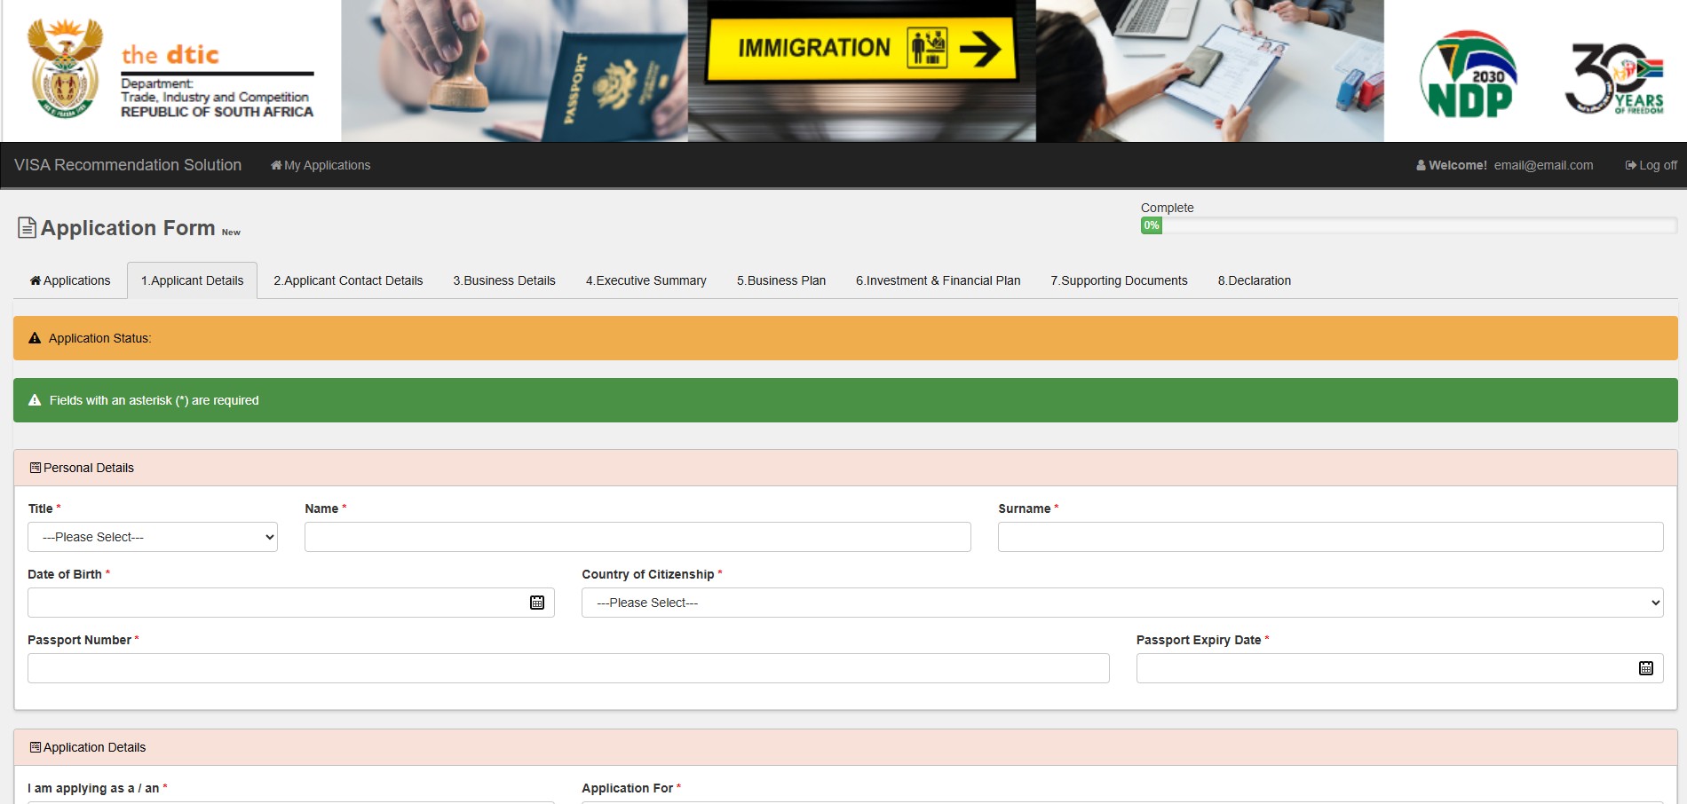Click the passport stamp banner image
1687x804 pixels.
pos(514,71)
